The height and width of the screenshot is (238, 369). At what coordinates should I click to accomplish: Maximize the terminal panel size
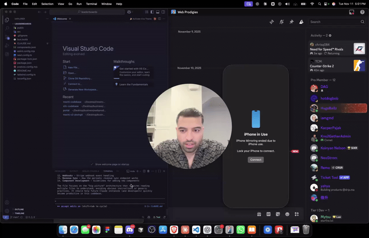click(159, 171)
